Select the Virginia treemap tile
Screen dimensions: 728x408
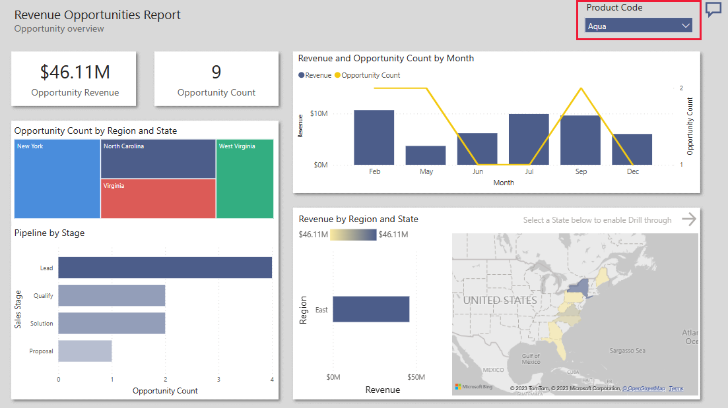pos(158,199)
